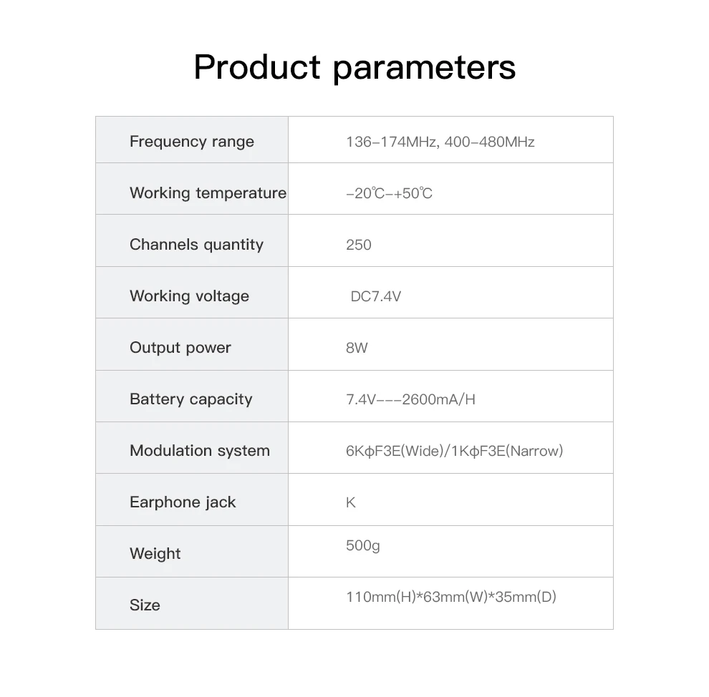Click the 500g weight value
Screen dimensions: 709x697
coord(362,546)
